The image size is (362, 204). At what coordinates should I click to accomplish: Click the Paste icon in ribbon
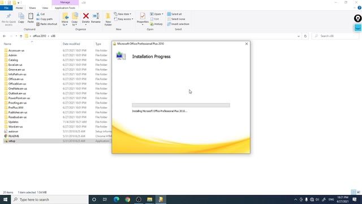click(x=31, y=16)
